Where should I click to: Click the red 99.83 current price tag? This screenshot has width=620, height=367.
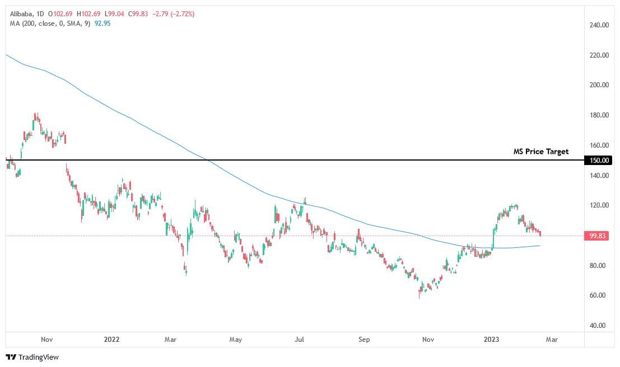[598, 236]
